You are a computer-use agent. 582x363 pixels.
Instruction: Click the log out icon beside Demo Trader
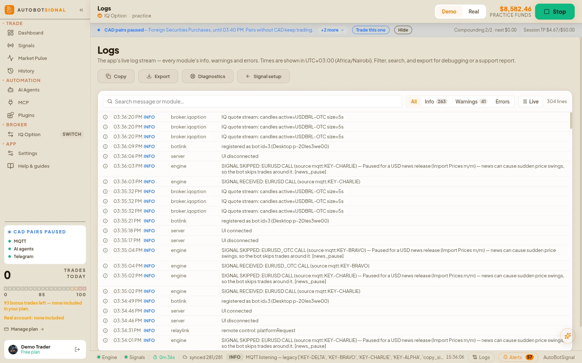[x=77, y=349]
